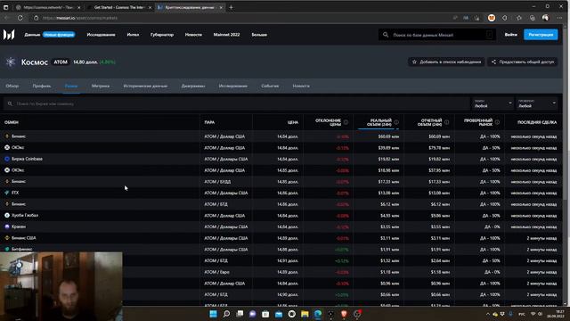Open Windows taskbar search
This screenshot has height=321, width=570.
(226, 314)
